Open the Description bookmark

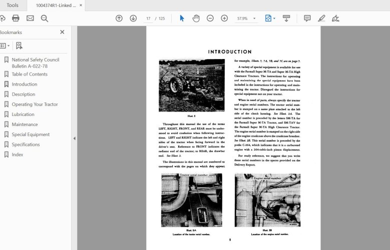click(x=24, y=94)
